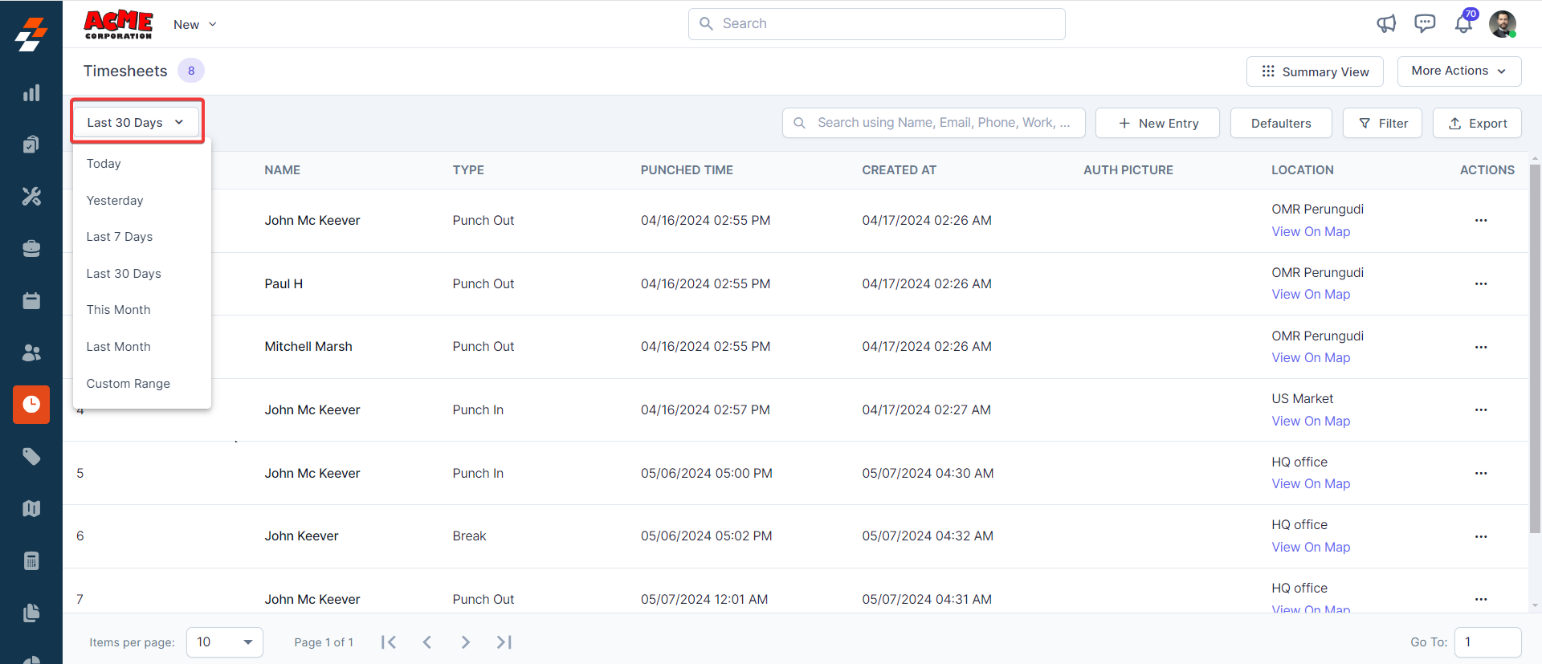The height and width of the screenshot is (664, 1542).
Task: Open the chat messages icon
Action: tap(1425, 24)
